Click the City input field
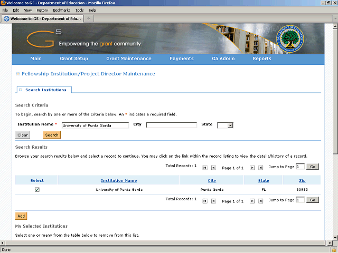338x253 pixels. pyautogui.click(x=172, y=125)
